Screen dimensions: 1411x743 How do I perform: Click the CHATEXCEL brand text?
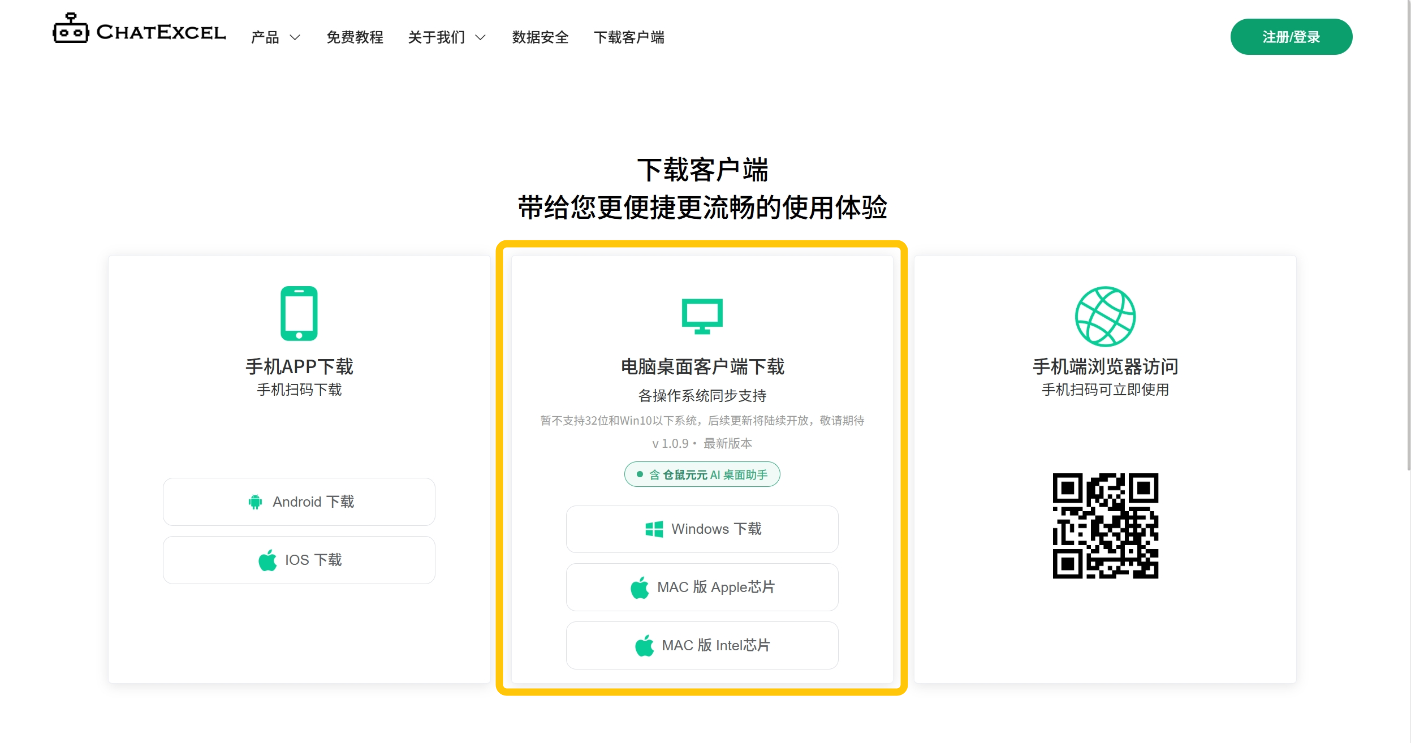point(161,32)
